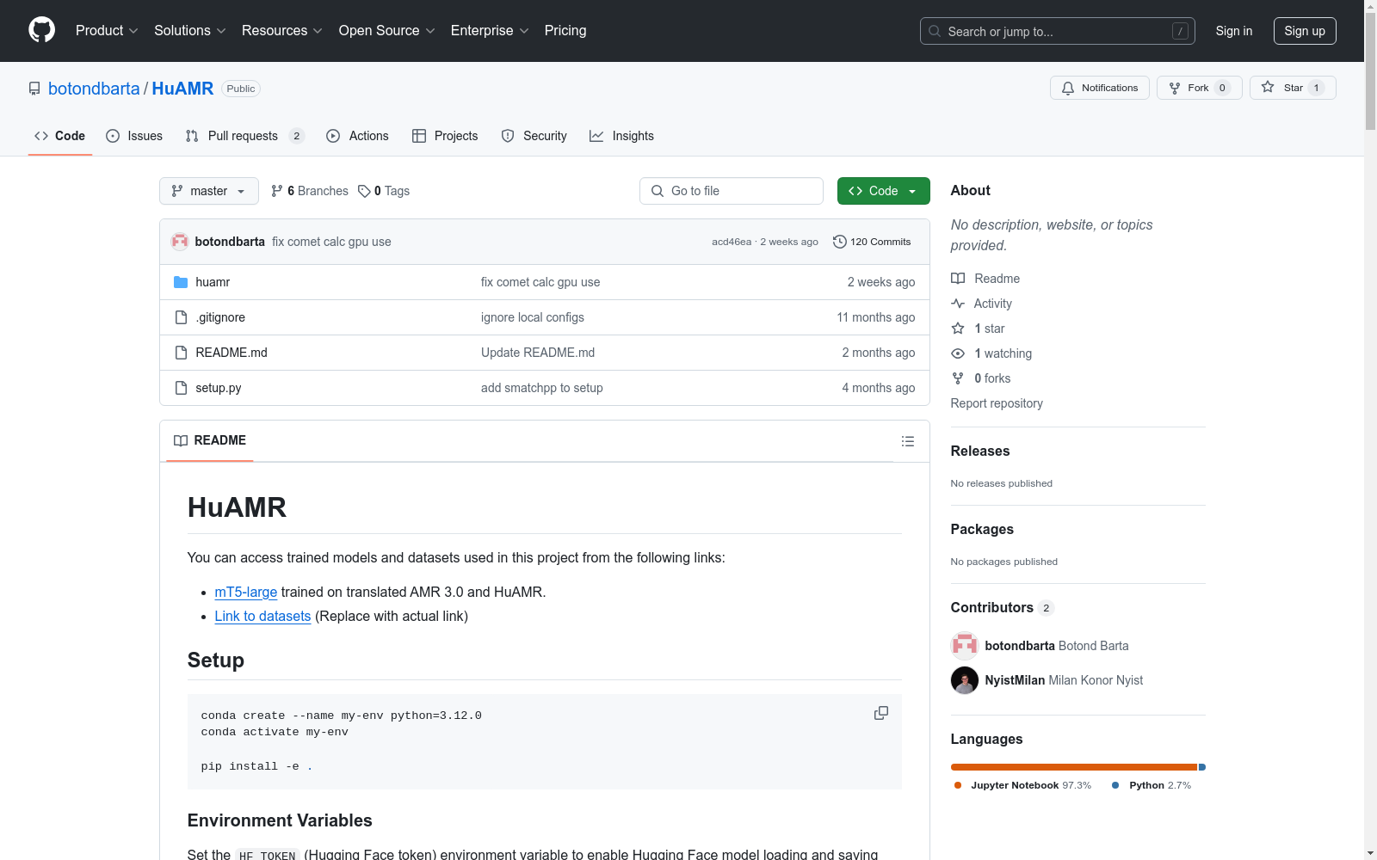Viewport: 1377px width, 860px height.
Task: Click the Jupyter Notebook orange legend dot
Action: click(958, 785)
